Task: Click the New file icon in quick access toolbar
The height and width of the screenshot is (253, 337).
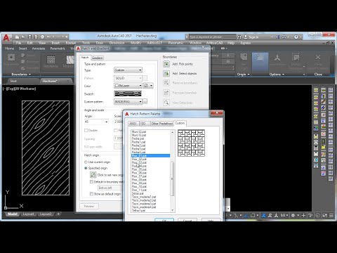Action: tap(17, 37)
